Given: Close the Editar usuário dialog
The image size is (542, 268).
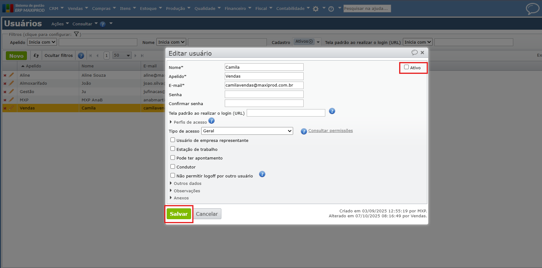Looking at the screenshot, I should pyautogui.click(x=422, y=53).
